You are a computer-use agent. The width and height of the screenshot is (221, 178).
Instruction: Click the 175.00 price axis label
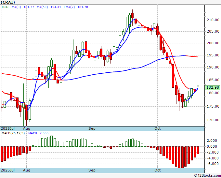[213, 106]
